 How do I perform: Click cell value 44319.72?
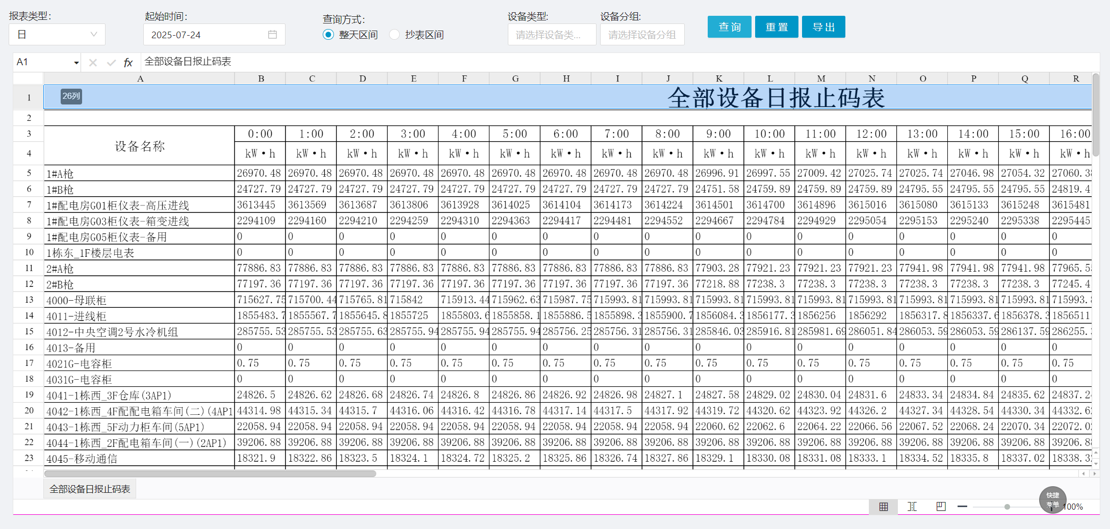coord(718,410)
